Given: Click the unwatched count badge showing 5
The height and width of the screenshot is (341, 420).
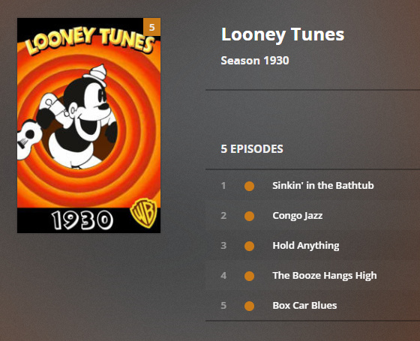Looking at the screenshot, I should coord(151,27).
